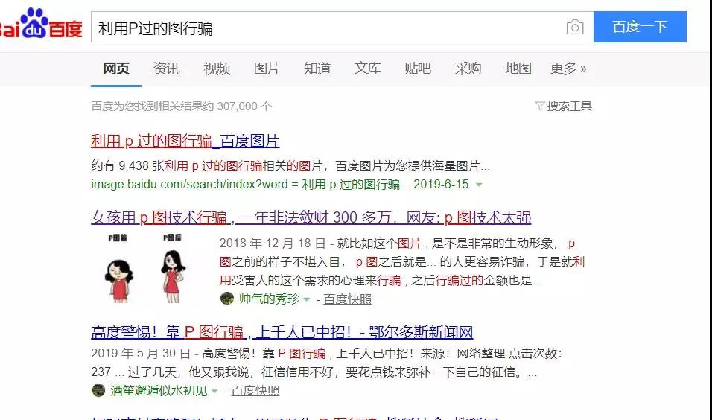The image size is (712, 420).
Task: Click snippet starting 2018年12月18日
Action: click(402, 261)
